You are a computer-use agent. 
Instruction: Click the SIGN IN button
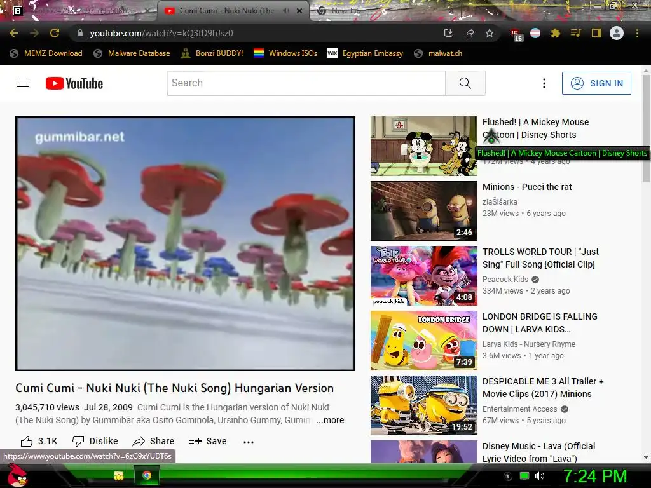click(596, 83)
